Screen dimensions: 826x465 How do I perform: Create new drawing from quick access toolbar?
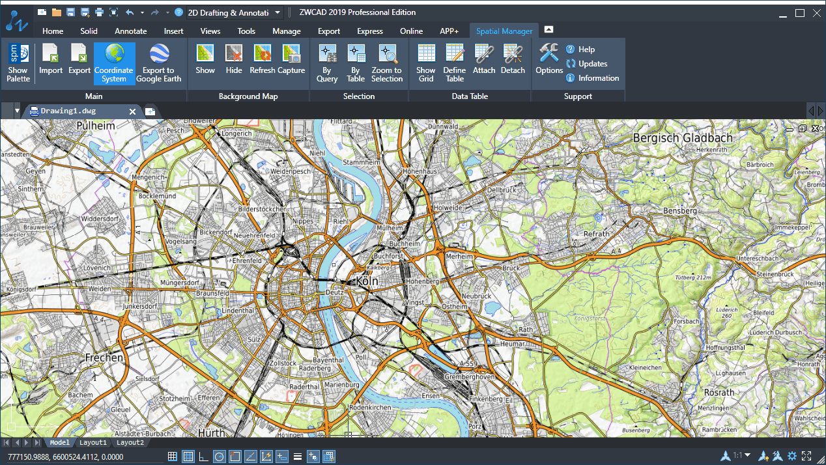42,12
